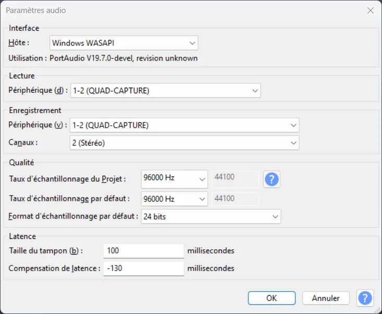Open the project sample rate dropdown
This screenshot has width=382, height=314.
pyautogui.click(x=174, y=179)
